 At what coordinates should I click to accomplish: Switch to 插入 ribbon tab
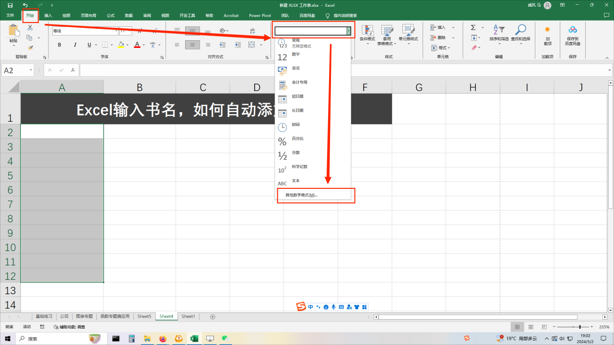click(48, 15)
